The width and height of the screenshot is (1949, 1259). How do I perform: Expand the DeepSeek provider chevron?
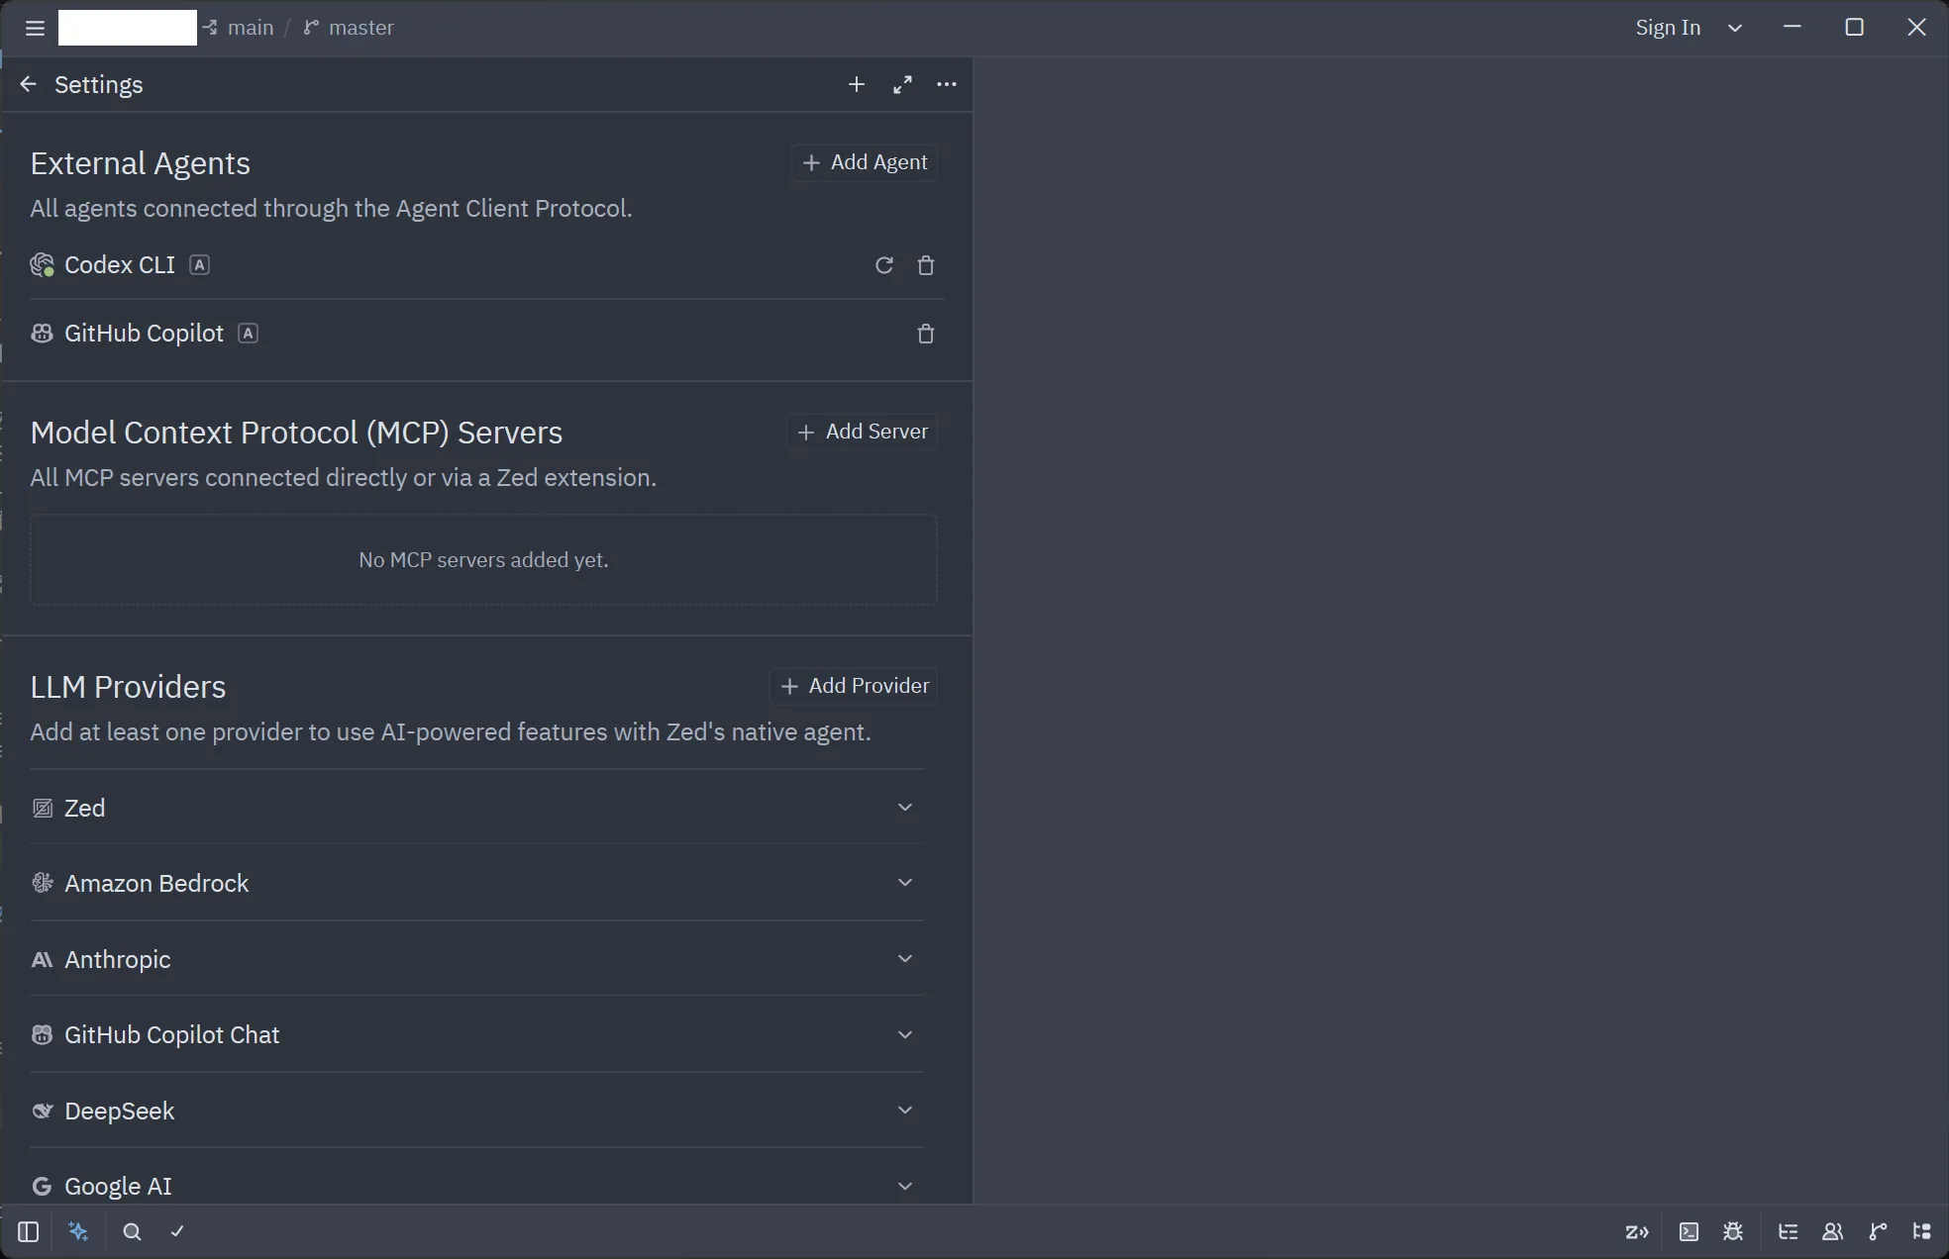point(905,1111)
